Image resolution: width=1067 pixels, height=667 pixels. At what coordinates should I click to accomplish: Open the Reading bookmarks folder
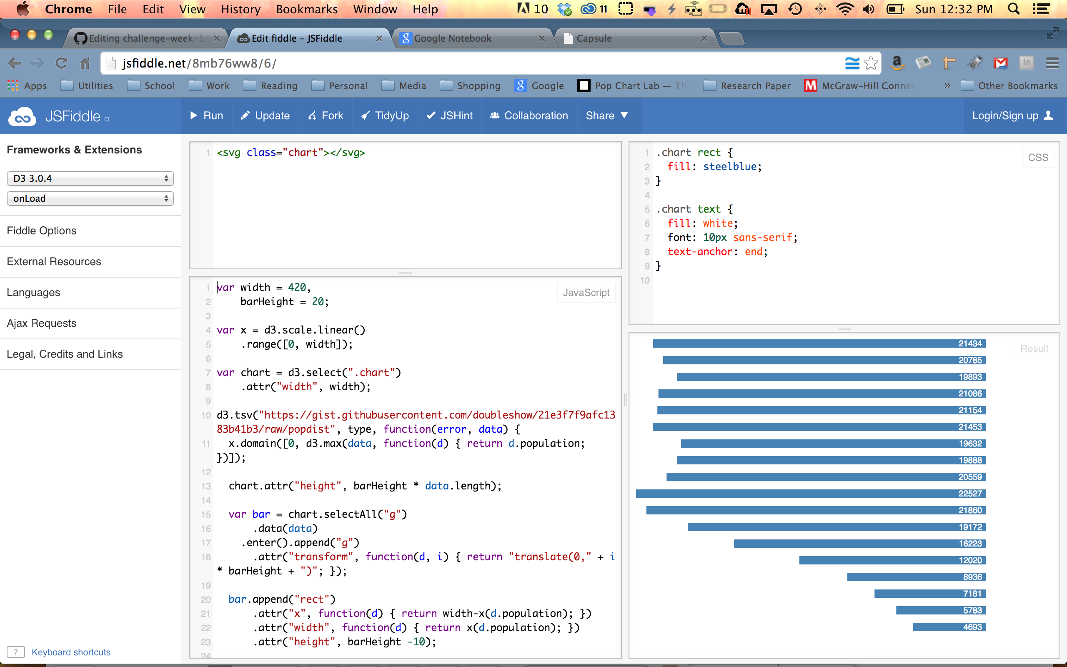pyautogui.click(x=270, y=85)
